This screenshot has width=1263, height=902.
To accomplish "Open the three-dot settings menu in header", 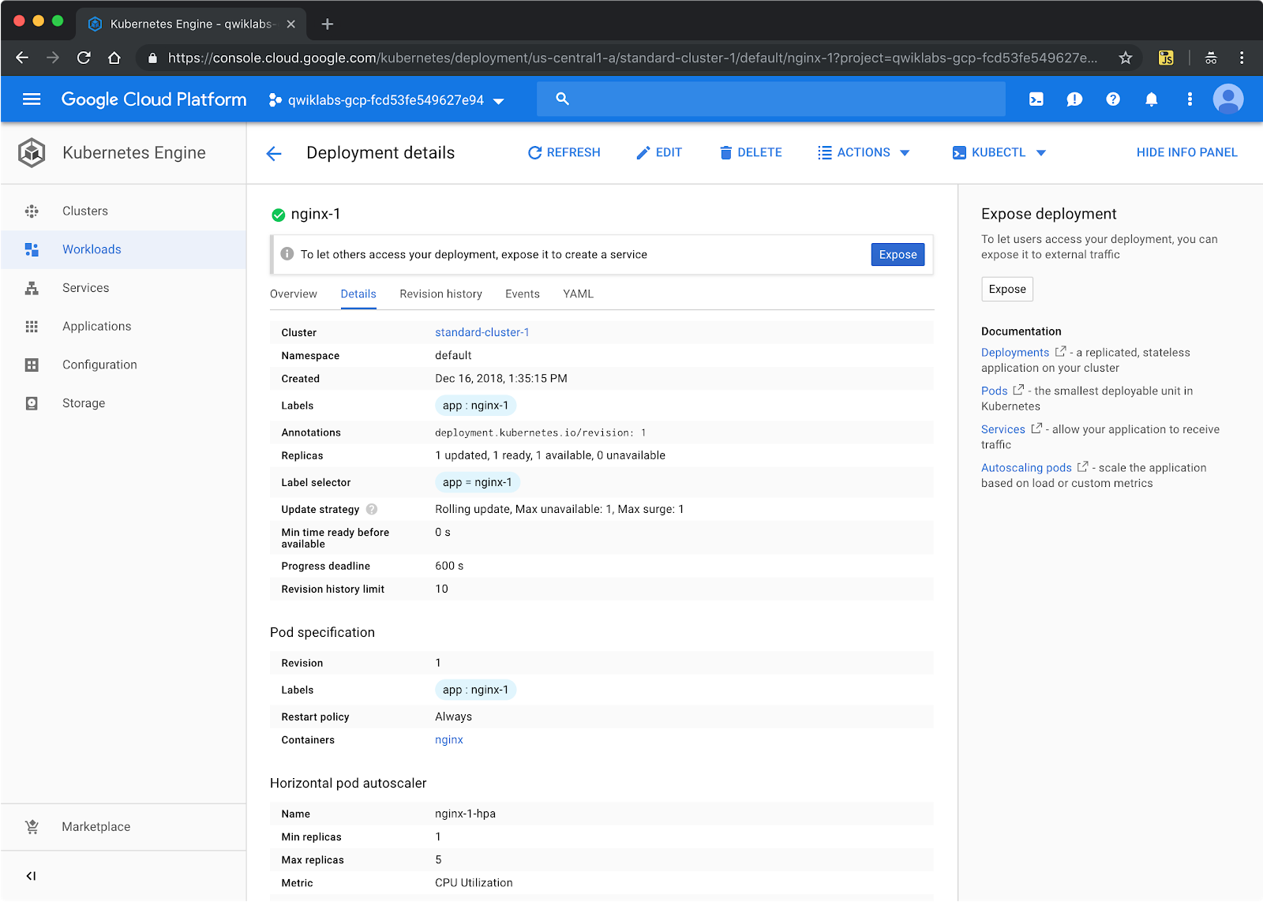I will tap(1190, 99).
